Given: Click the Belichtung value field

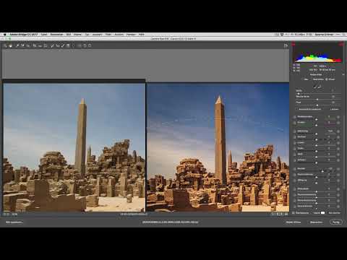Looking at the screenshot, I should tap(330, 131).
